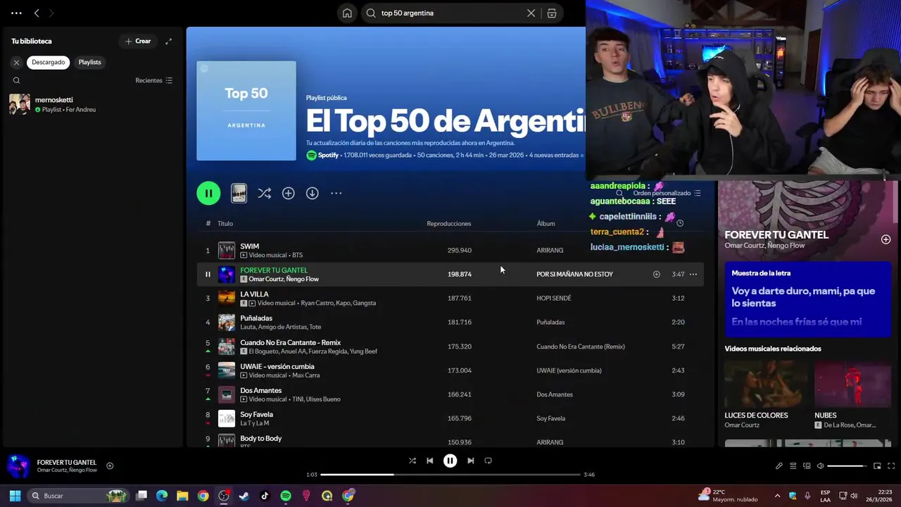
Task: Pause playlist with the green button
Action: (208, 193)
